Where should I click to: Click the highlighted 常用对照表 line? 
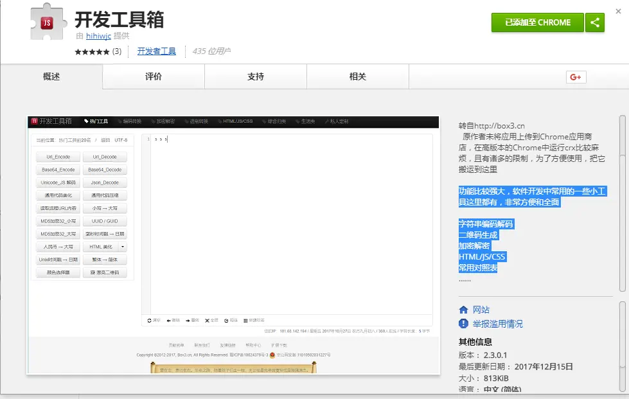coord(478,267)
